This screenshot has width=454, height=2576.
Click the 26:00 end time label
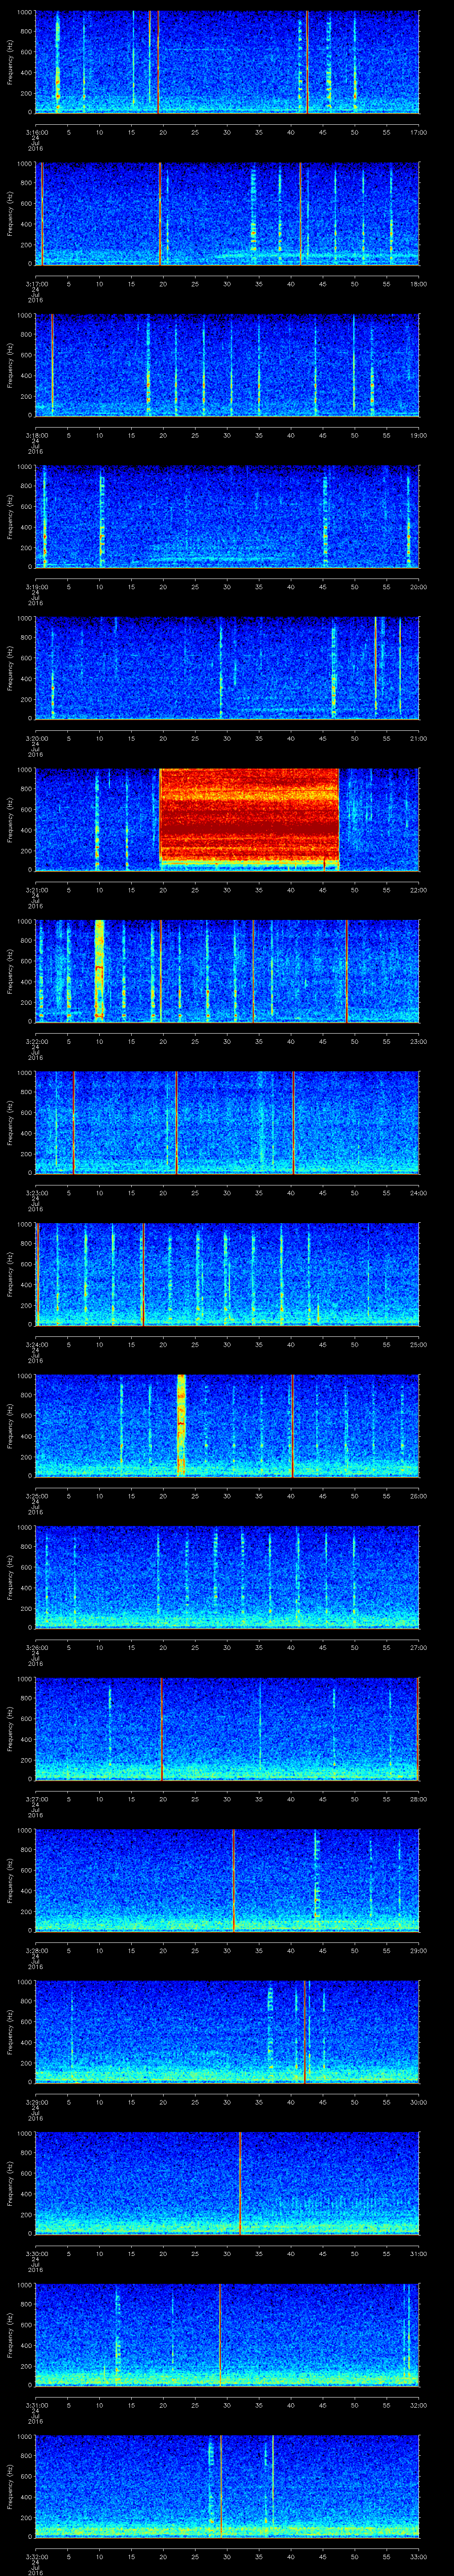418,1496
